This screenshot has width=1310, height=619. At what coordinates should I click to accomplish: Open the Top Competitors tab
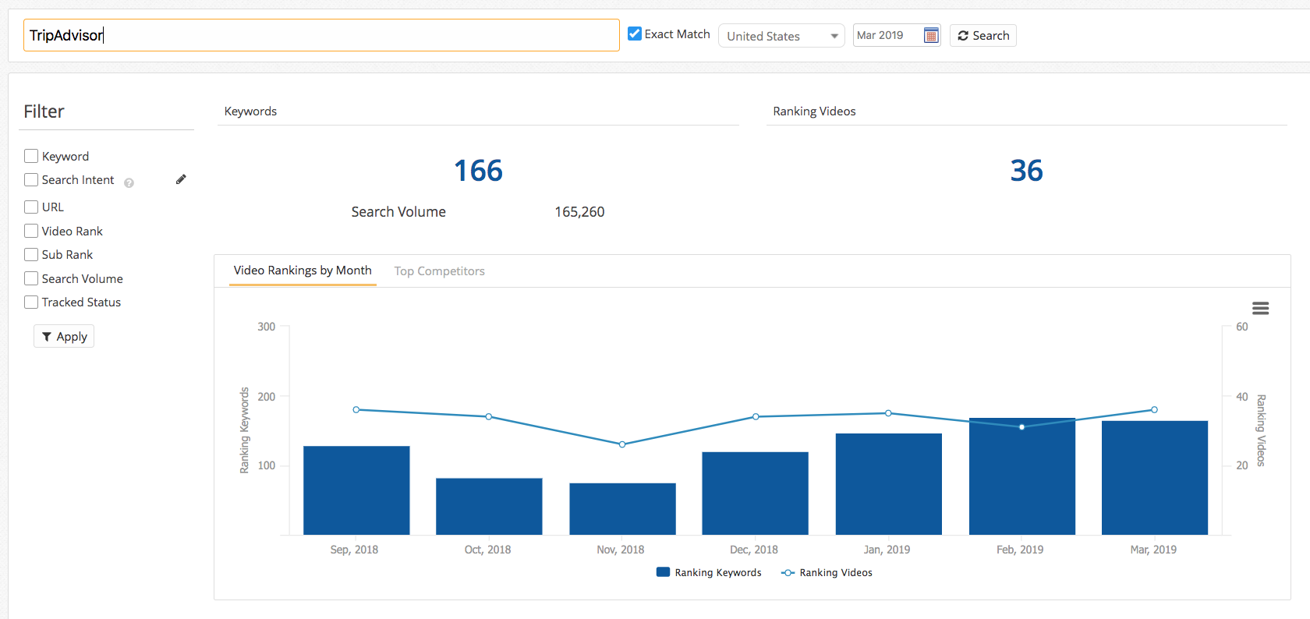pos(439,271)
